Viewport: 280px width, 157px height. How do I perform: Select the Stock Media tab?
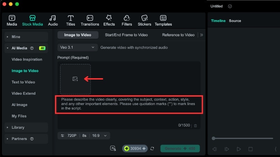coord(32,21)
